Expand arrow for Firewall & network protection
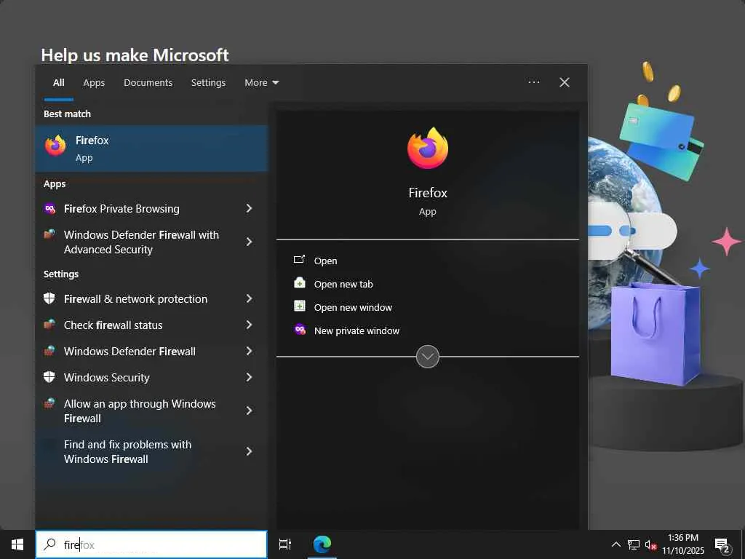The image size is (745, 559). 249,298
